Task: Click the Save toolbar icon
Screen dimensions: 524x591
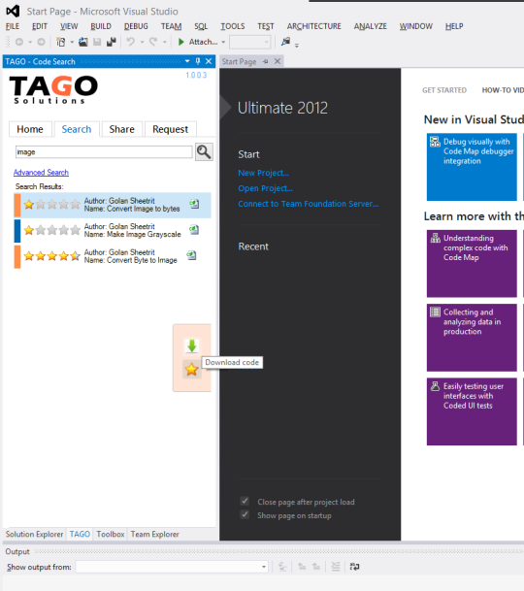Action: point(97,42)
